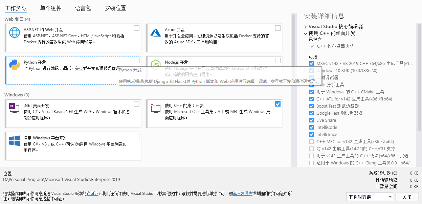Tick the Node.js 开发 workload checkbox
Screen dimensions: 422x204
(278, 61)
